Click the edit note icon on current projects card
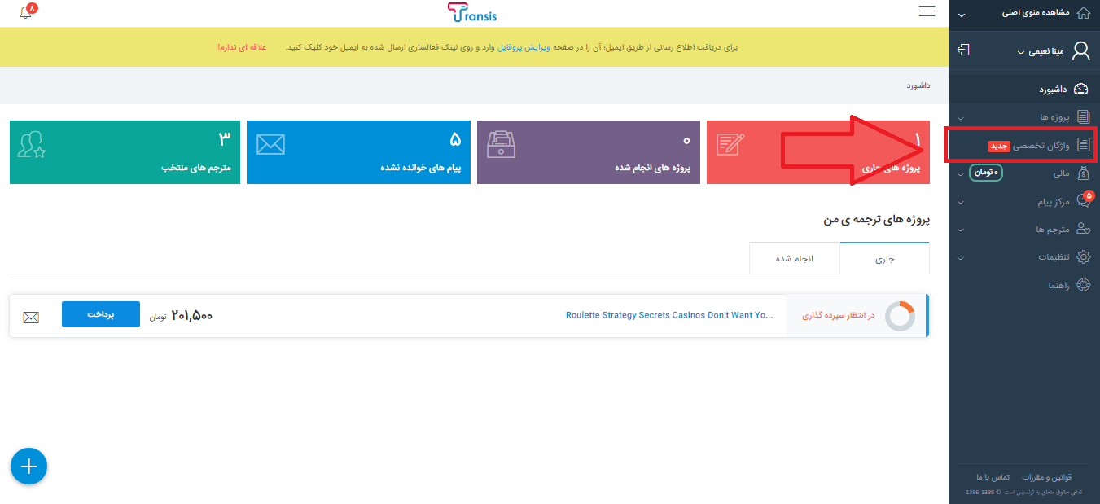This screenshot has width=1100, height=504. click(x=730, y=144)
